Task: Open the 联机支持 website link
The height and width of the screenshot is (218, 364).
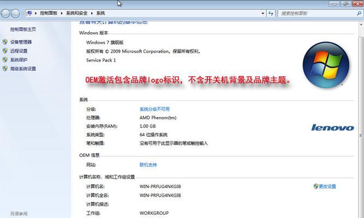Action: [148, 165]
